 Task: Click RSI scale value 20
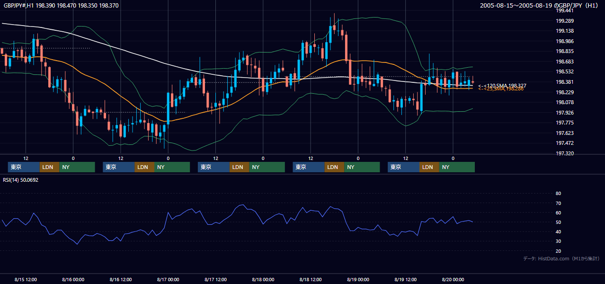[558, 251]
